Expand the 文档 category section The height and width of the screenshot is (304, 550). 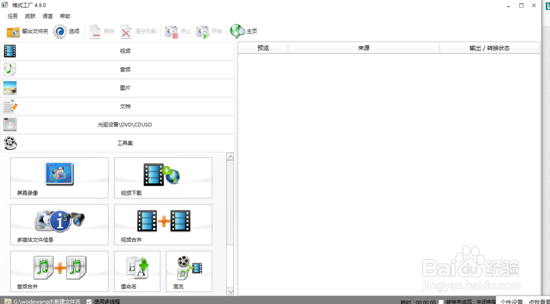point(118,106)
